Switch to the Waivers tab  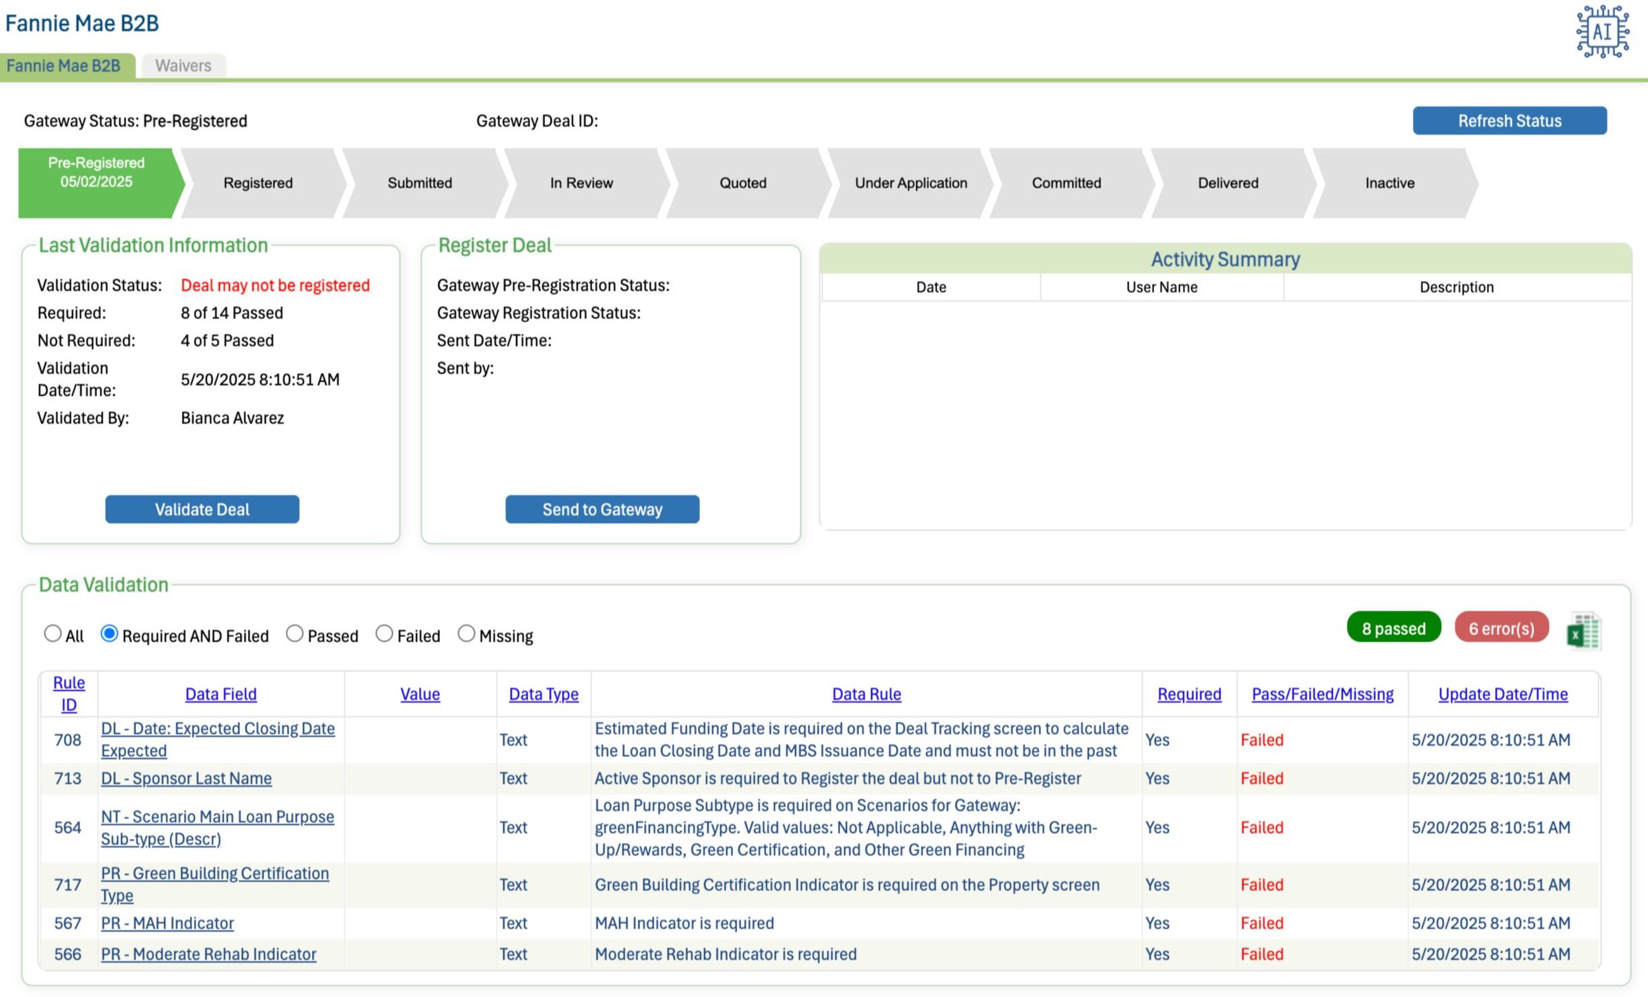pyautogui.click(x=183, y=65)
